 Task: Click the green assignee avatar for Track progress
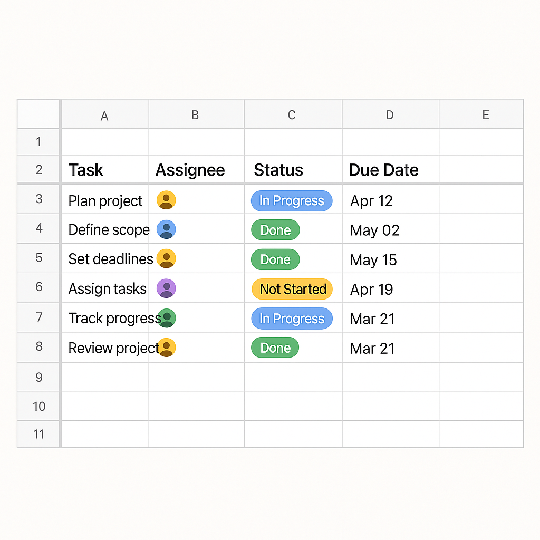click(167, 318)
